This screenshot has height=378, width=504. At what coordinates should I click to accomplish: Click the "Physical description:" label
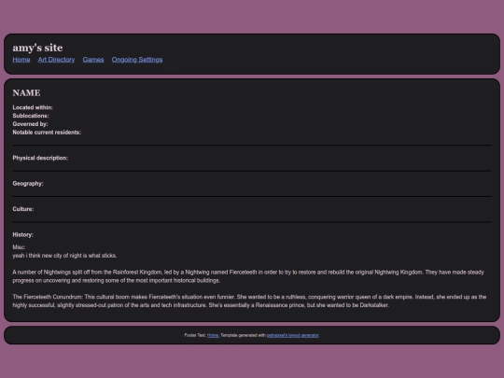[40, 158]
